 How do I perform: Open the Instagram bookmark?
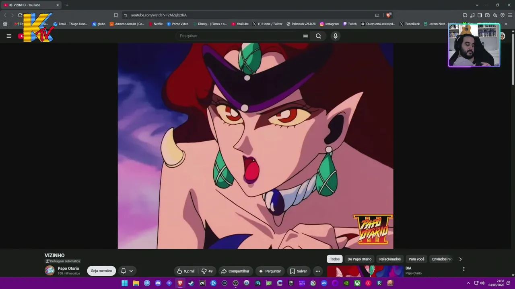329,24
